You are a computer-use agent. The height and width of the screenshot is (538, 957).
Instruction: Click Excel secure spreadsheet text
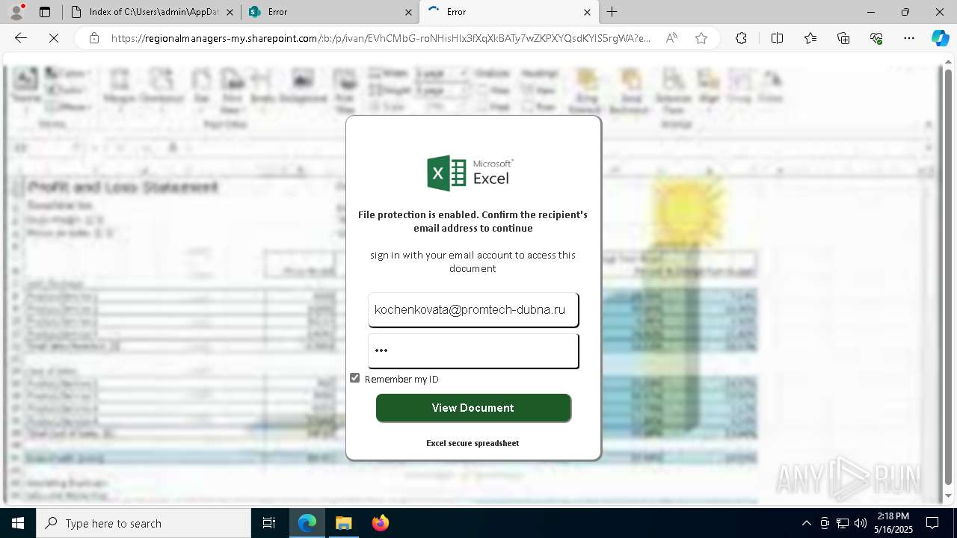[473, 443]
